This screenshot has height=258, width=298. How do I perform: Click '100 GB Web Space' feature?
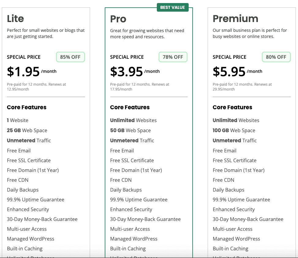tap(234, 130)
